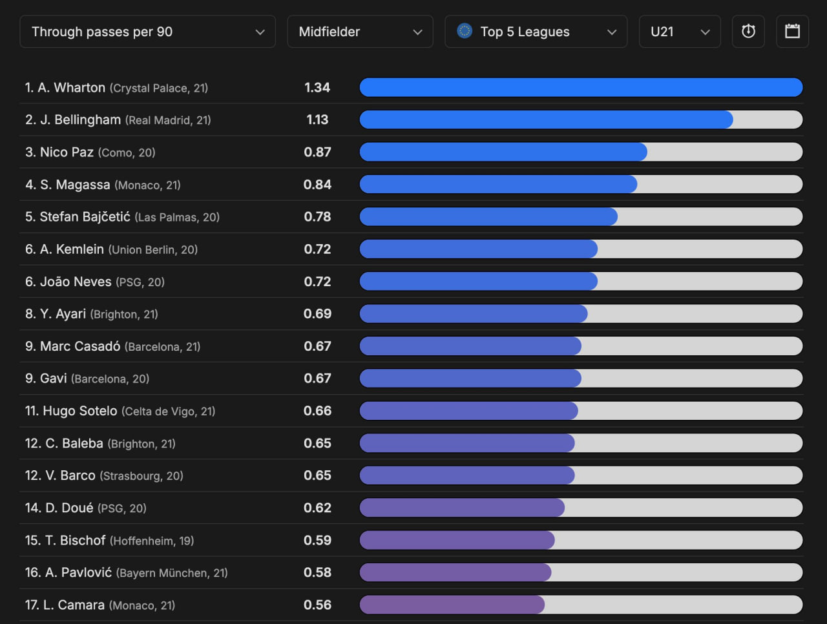Click D. Doué's purple stat bar
Image resolution: width=827 pixels, height=624 pixels.
[x=462, y=508]
